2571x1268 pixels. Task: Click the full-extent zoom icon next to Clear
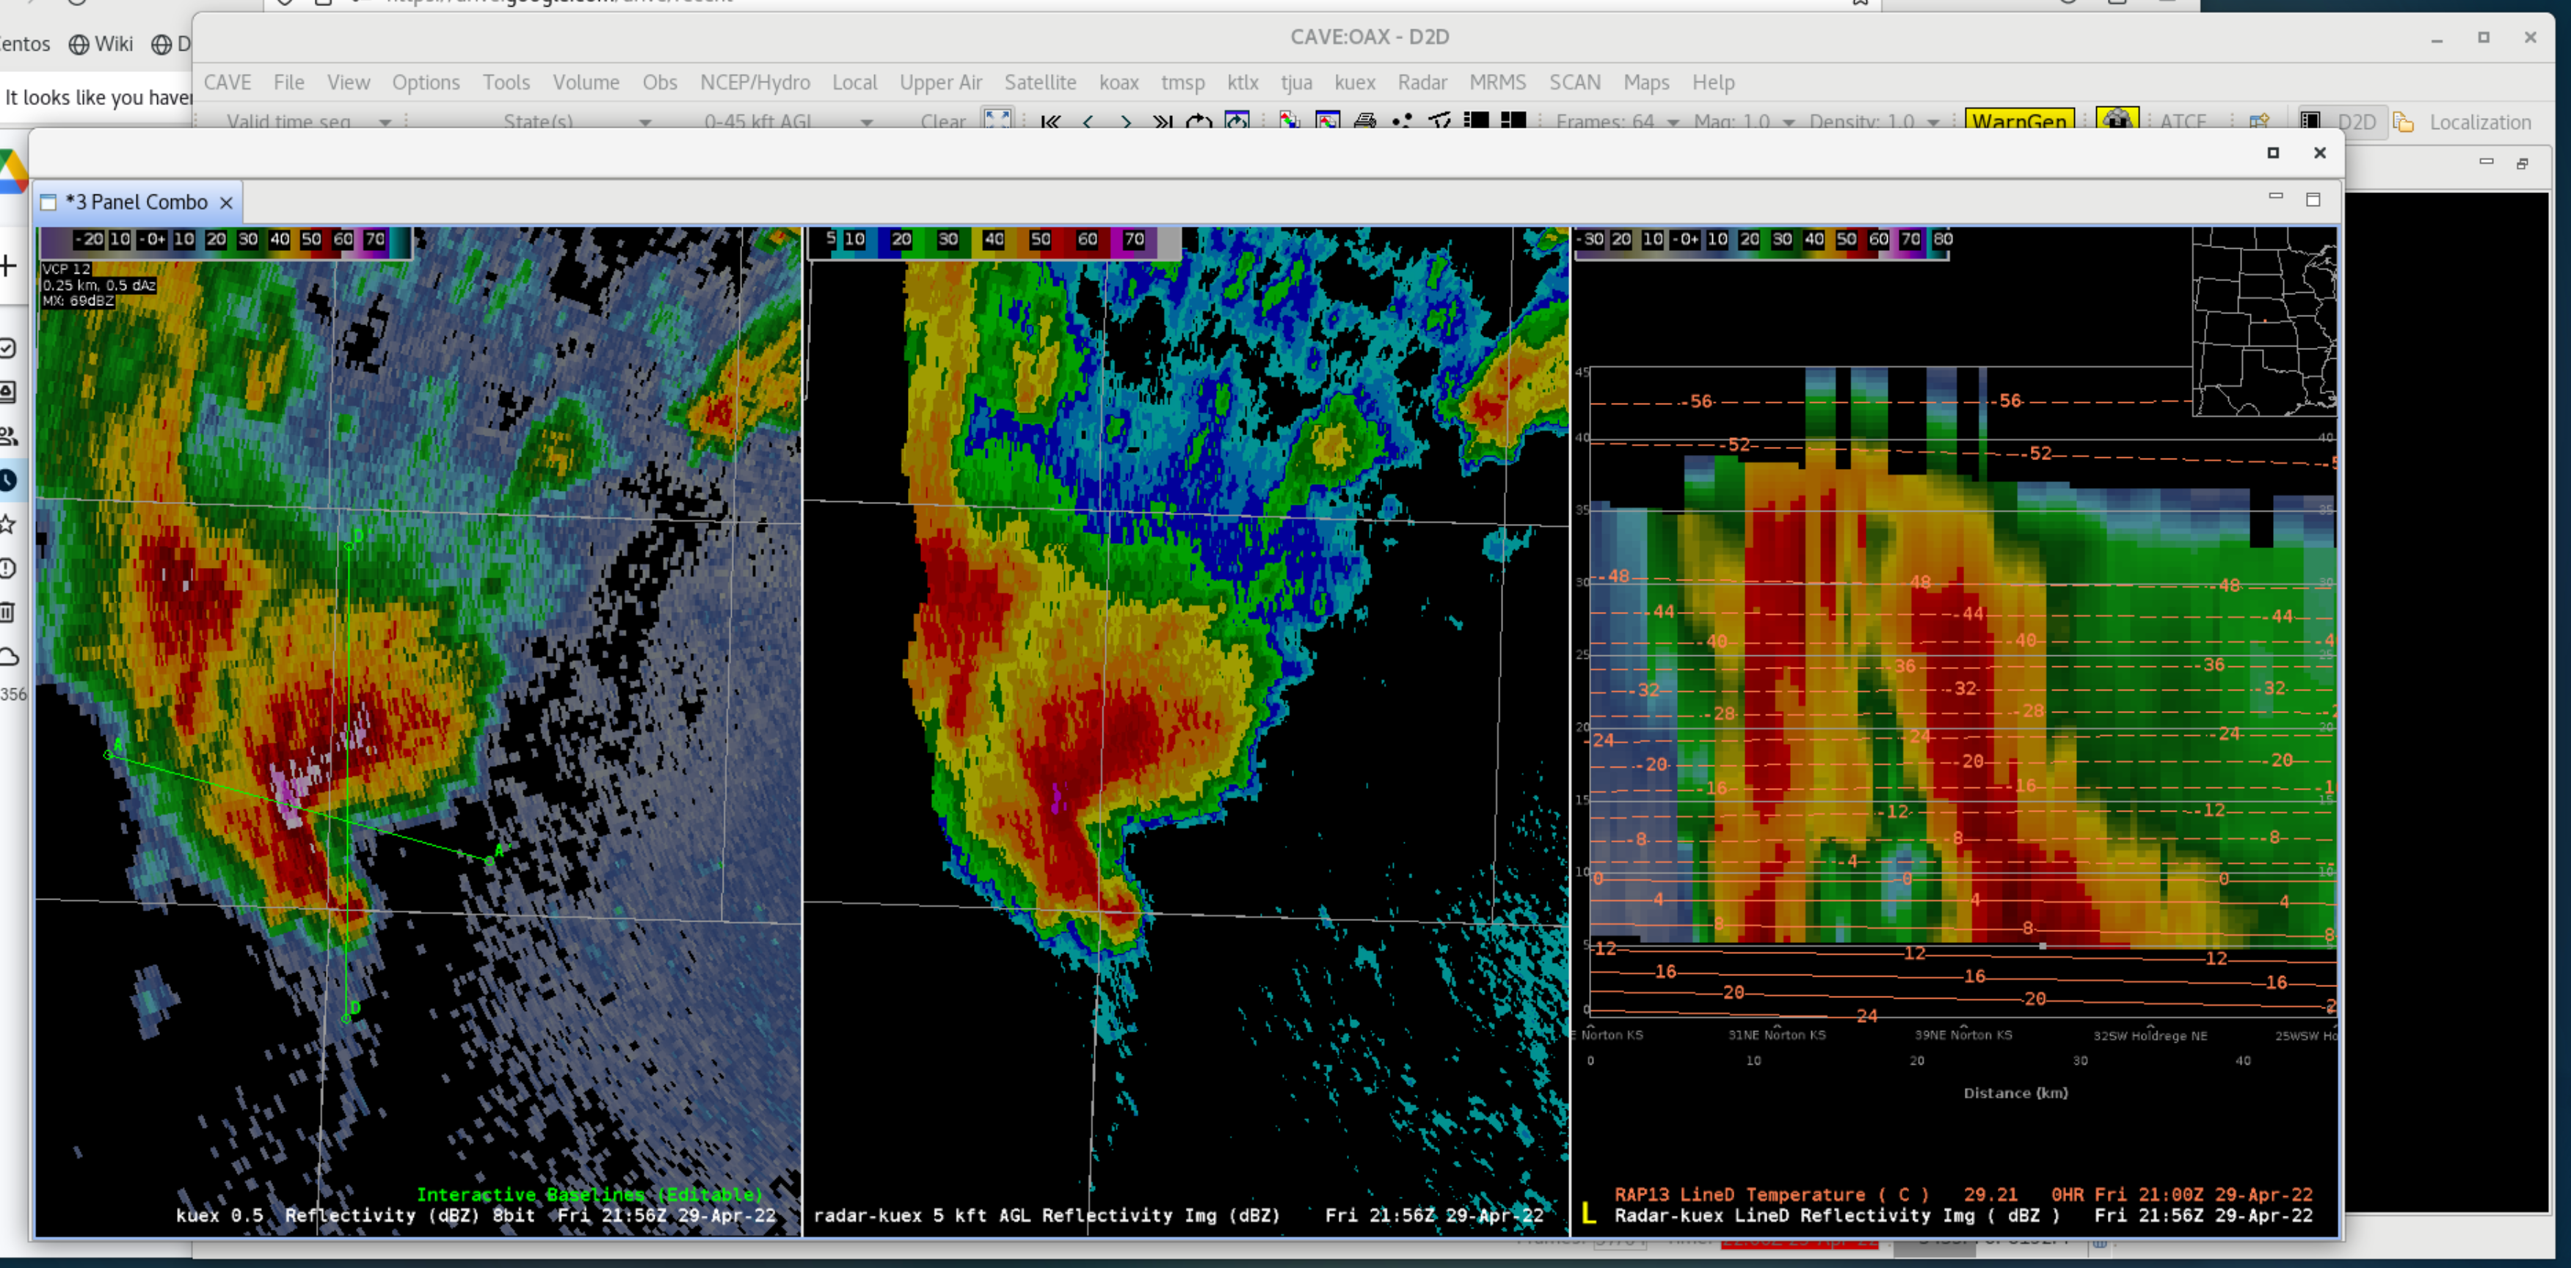click(997, 119)
